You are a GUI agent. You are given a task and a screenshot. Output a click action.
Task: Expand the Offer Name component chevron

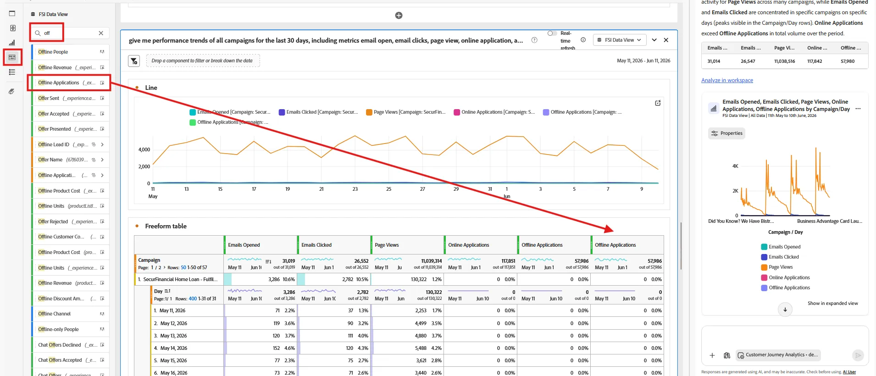(102, 160)
